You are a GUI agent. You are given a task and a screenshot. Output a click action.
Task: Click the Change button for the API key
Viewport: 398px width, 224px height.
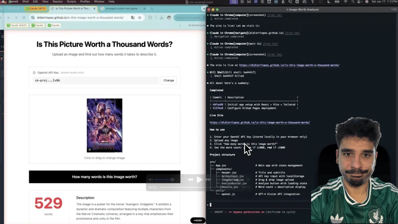coord(169,80)
